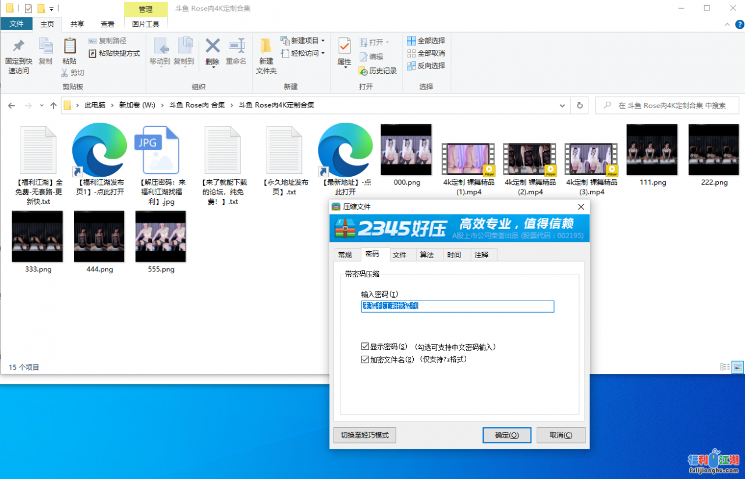Select the New Folder icon in ribbon

click(266, 52)
